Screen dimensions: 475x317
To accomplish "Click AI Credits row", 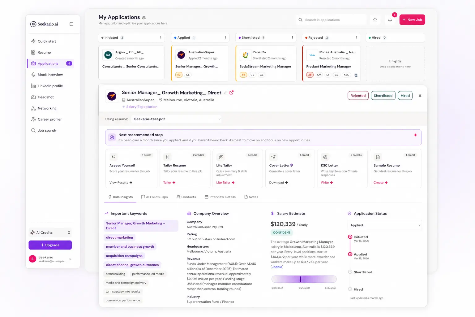I will pos(50,232).
